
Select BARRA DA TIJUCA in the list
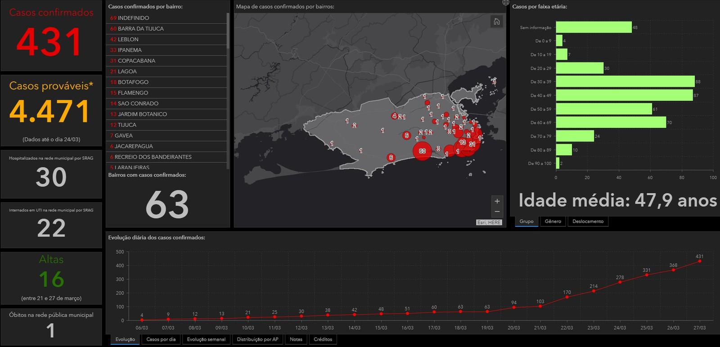pyautogui.click(x=166, y=29)
